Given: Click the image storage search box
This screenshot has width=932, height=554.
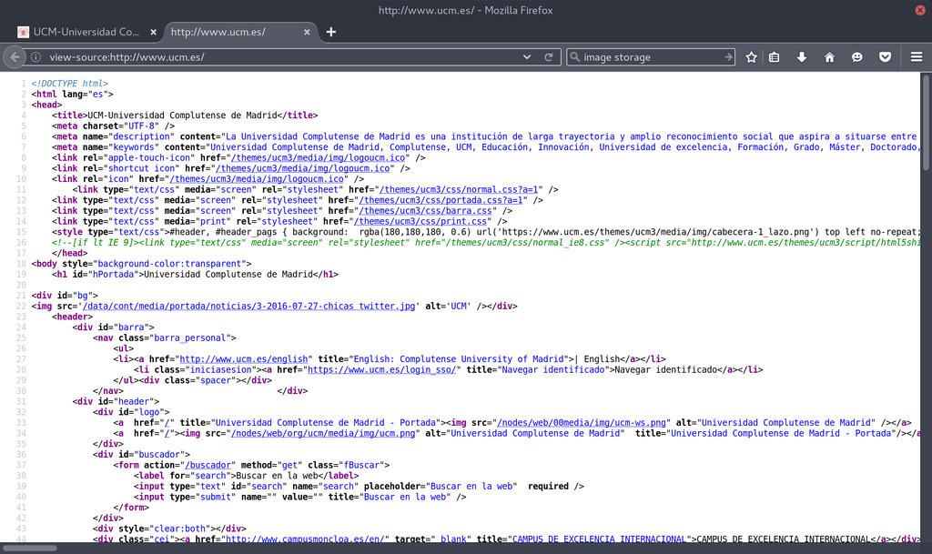Looking at the screenshot, I should pyautogui.click(x=652, y=57).
